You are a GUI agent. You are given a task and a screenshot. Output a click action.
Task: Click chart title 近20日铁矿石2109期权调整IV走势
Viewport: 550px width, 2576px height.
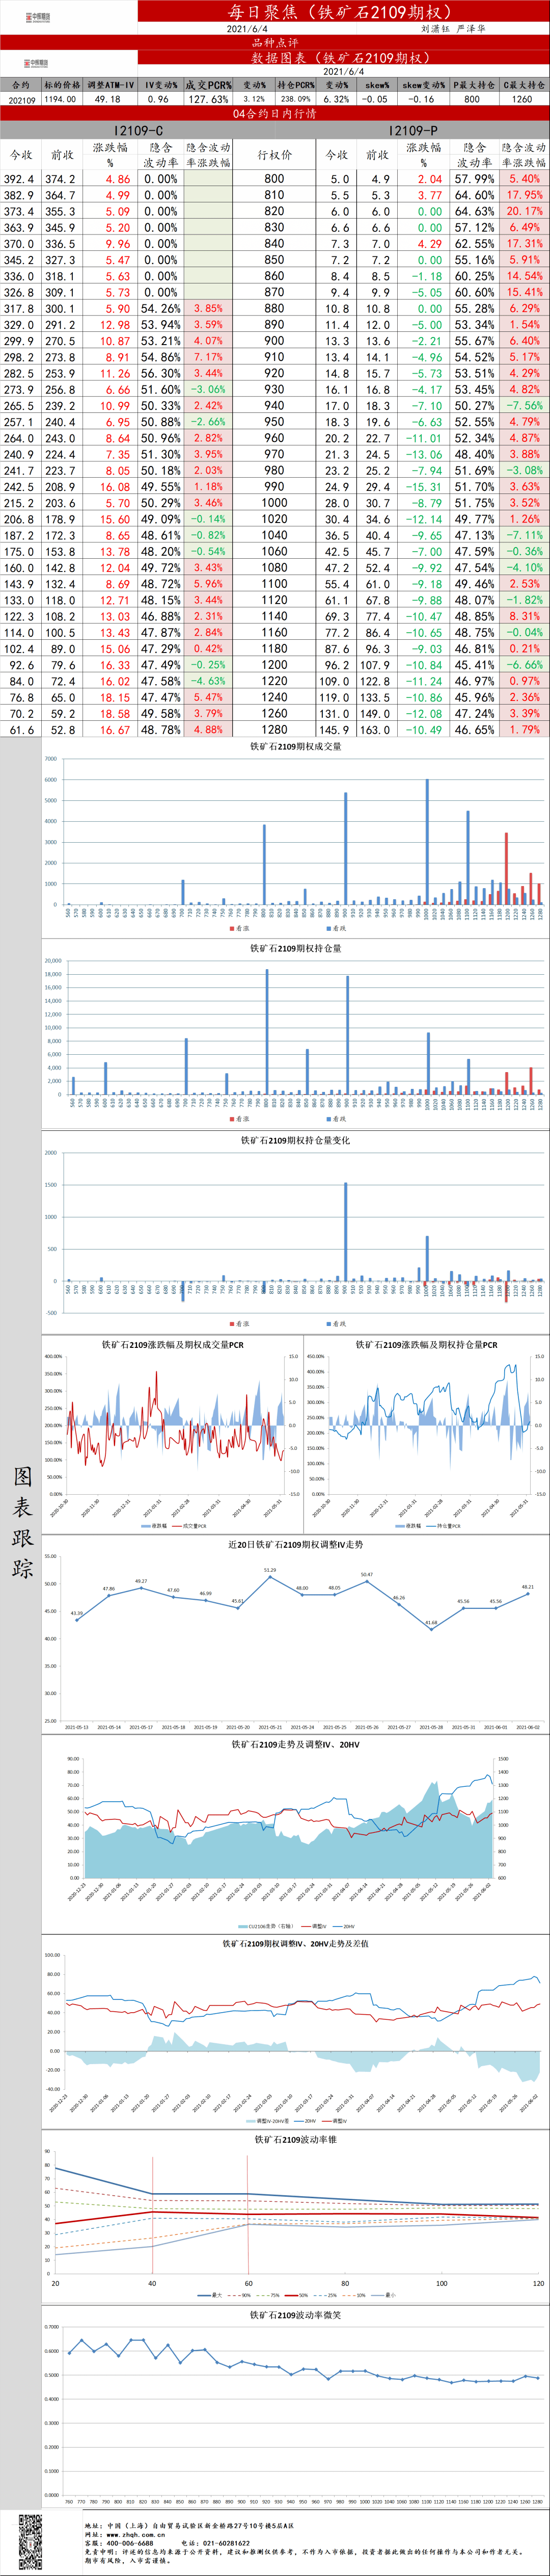(x=295, y=1545)
